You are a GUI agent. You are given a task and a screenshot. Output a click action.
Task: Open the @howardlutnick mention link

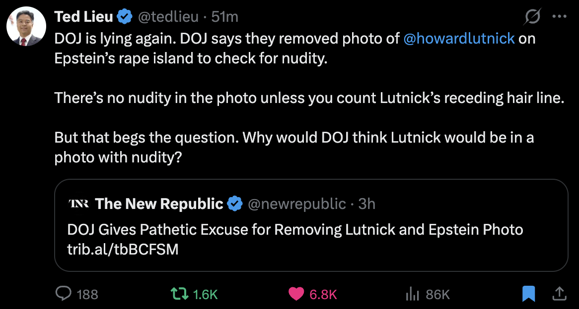coord(459,38)
